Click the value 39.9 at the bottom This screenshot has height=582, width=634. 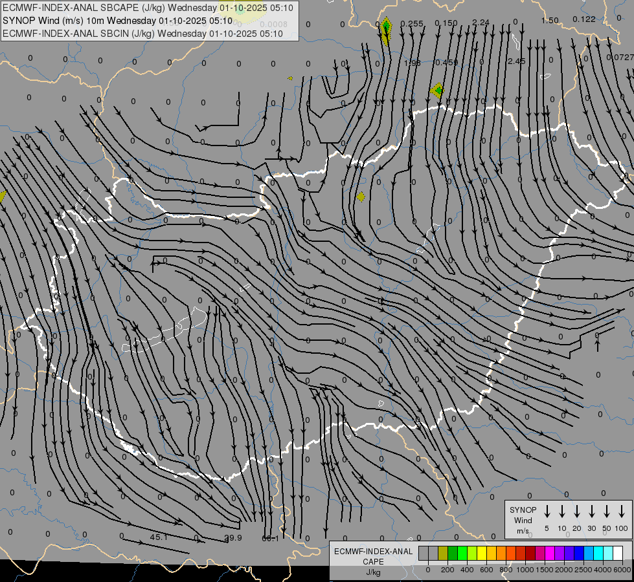[x=233, y=537]
